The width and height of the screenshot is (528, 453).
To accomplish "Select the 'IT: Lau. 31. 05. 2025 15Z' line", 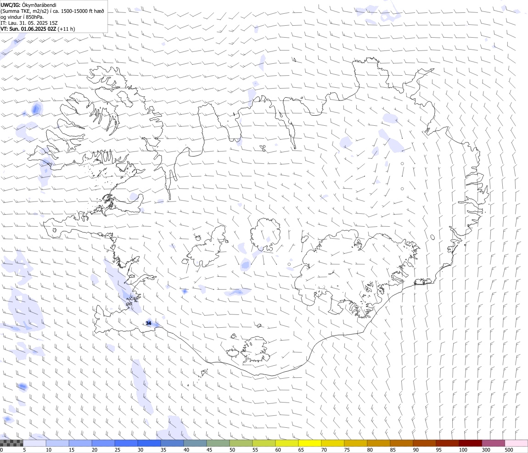I will [29, 23].
